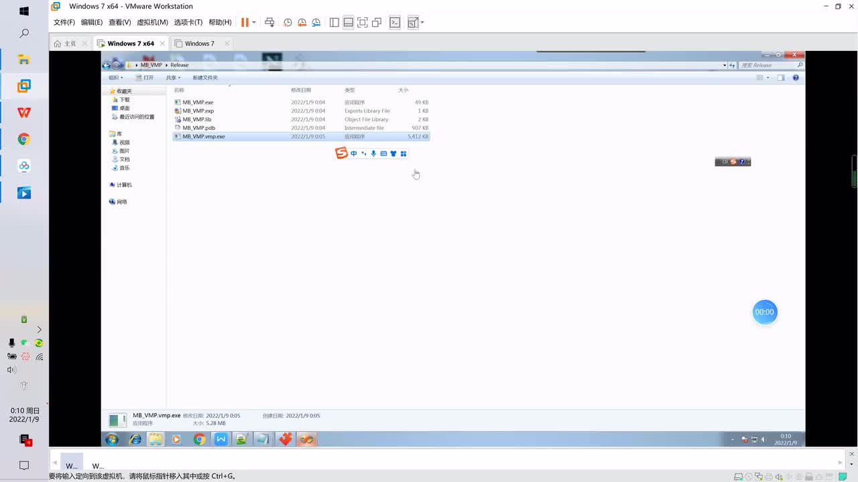
Task: Open the 帮助(H) menu
Action: [x=220, y=22]
